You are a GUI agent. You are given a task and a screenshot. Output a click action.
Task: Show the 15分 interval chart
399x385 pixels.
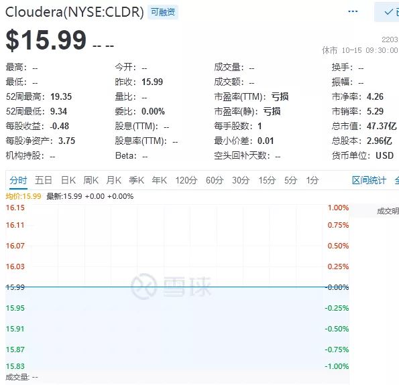(x=267, y=180)
